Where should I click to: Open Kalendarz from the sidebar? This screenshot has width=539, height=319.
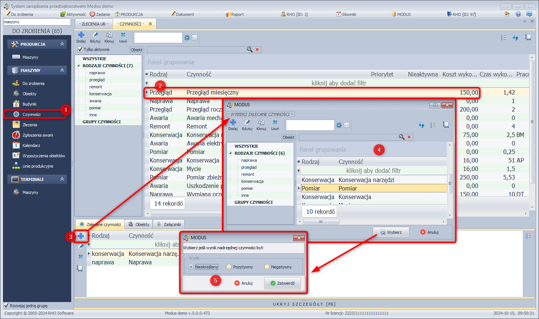pyautogui.click(x=31, y=145)
